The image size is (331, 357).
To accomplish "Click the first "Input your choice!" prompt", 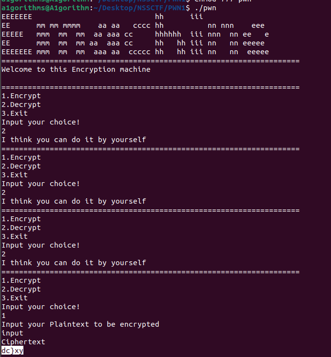I will [40, 122].
